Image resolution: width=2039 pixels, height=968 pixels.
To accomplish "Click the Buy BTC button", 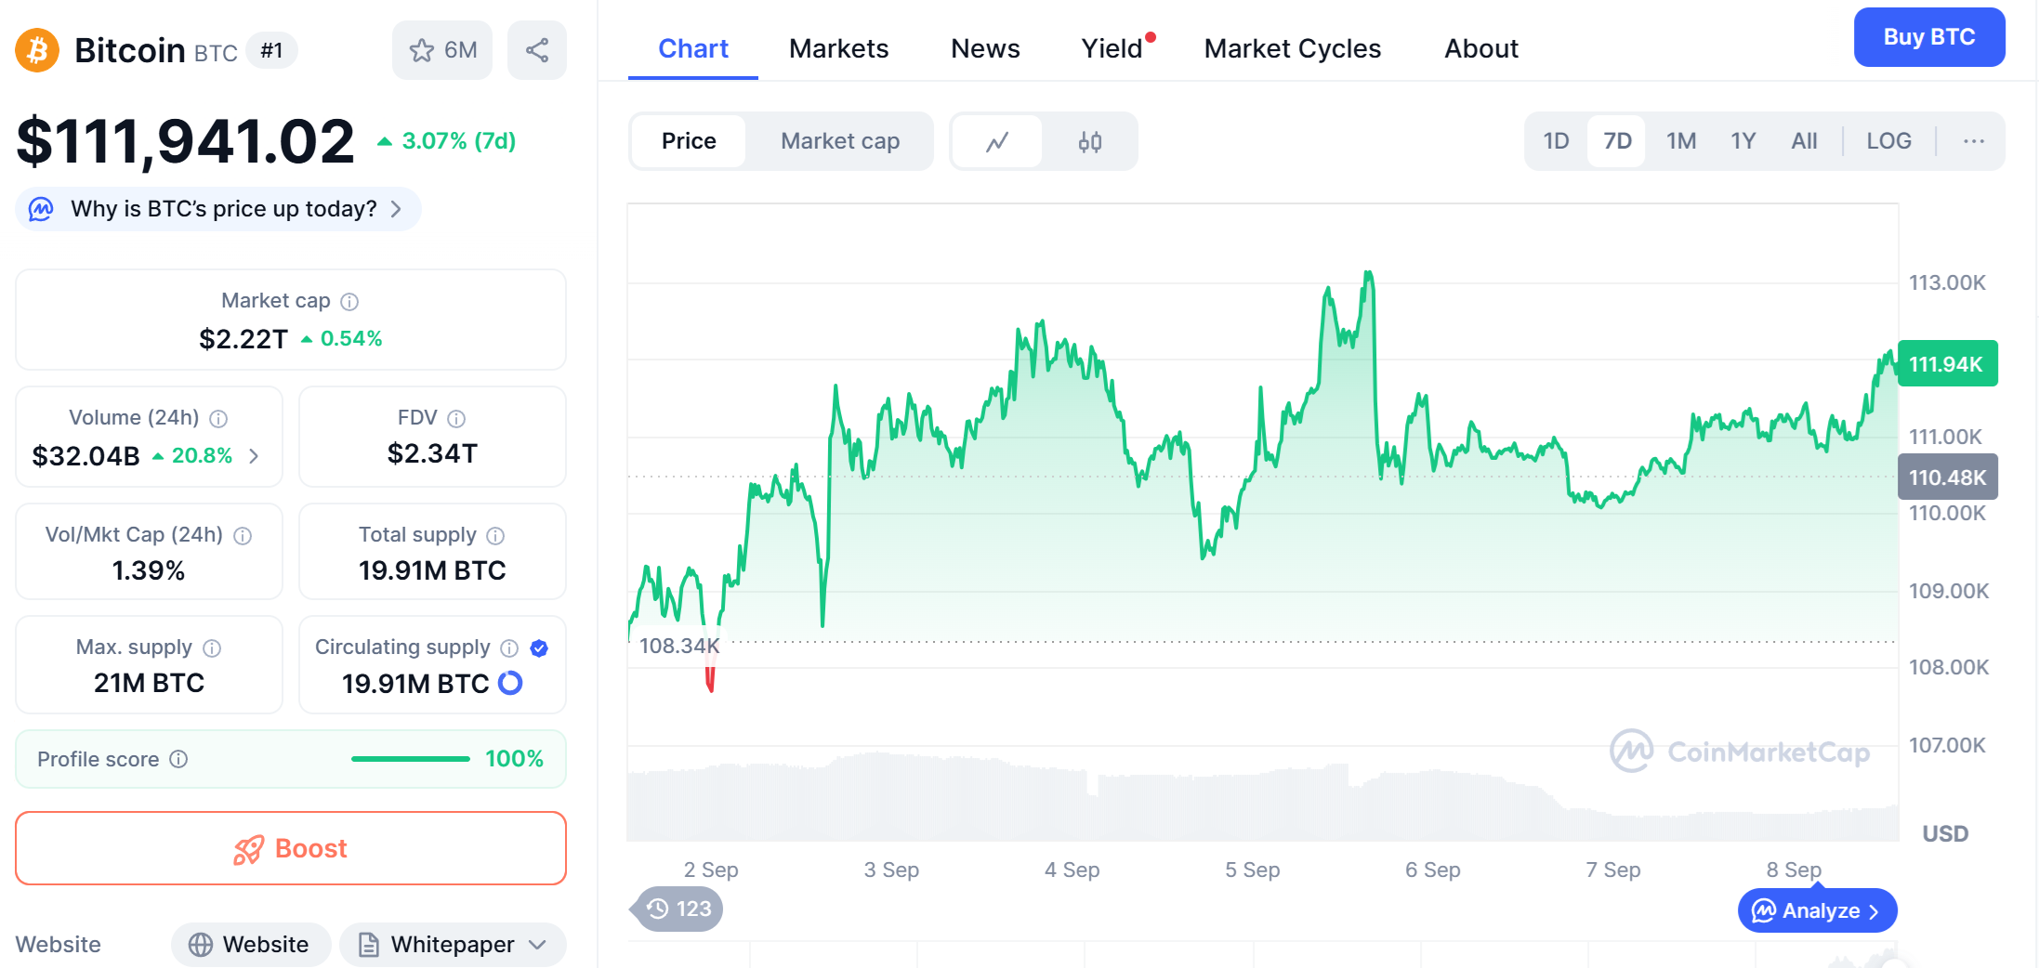I will point(1929,37).
